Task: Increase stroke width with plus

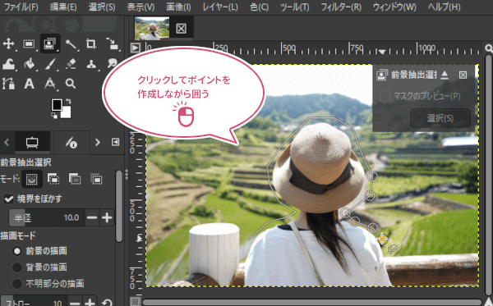Action: tap(90, 303)
